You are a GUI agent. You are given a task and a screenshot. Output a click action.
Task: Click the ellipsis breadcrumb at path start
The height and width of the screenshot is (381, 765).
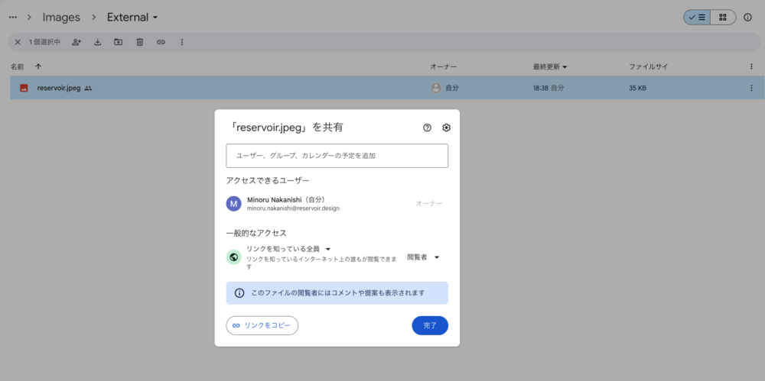[x=13, y=17]
